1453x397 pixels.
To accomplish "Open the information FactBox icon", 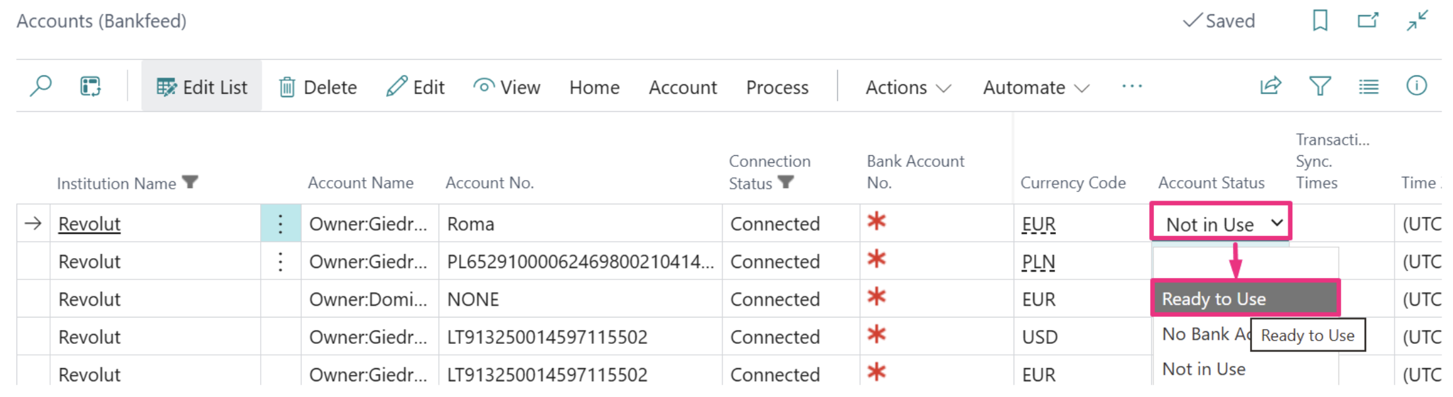I will [x=1417, y=85].
